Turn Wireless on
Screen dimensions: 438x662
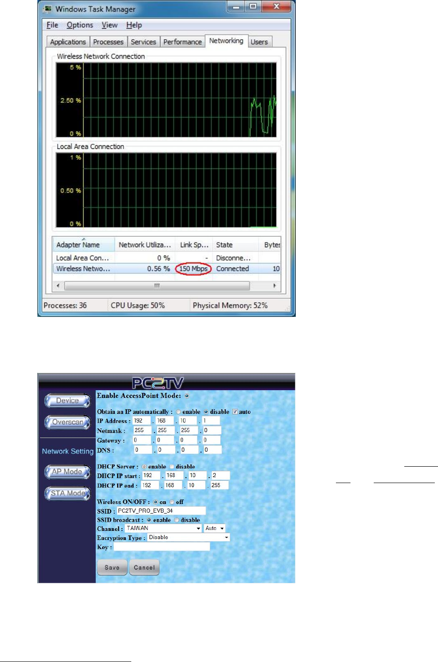pyautogui.click(x=155, y=502)
